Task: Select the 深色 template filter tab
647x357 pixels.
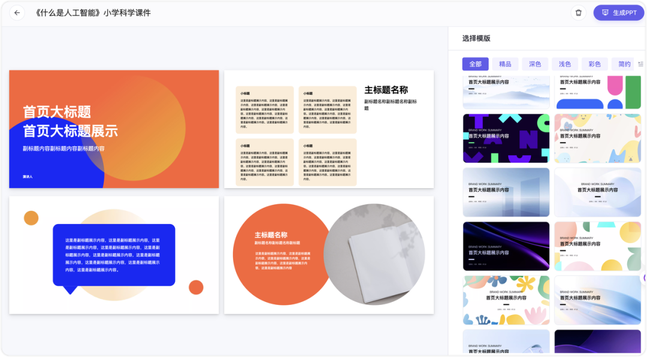Action: pos(535,64)
